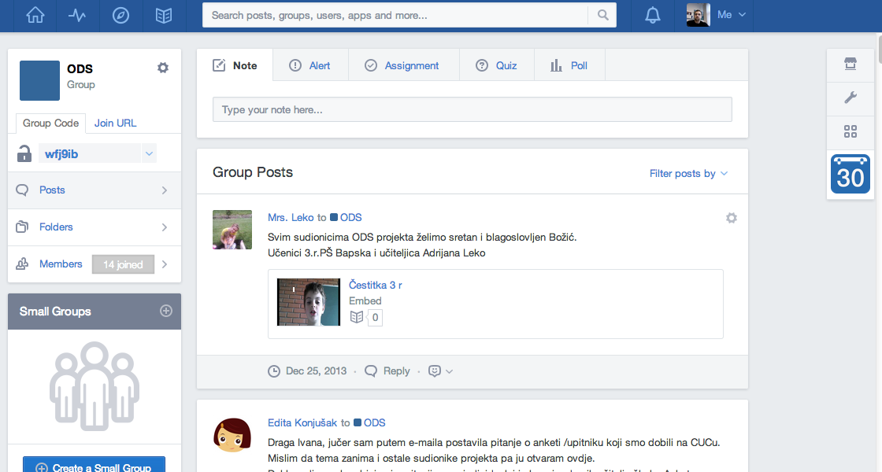Open the Library book icon in navbar
This screenshot has width=882, height=472.
(x=164, y=16)
